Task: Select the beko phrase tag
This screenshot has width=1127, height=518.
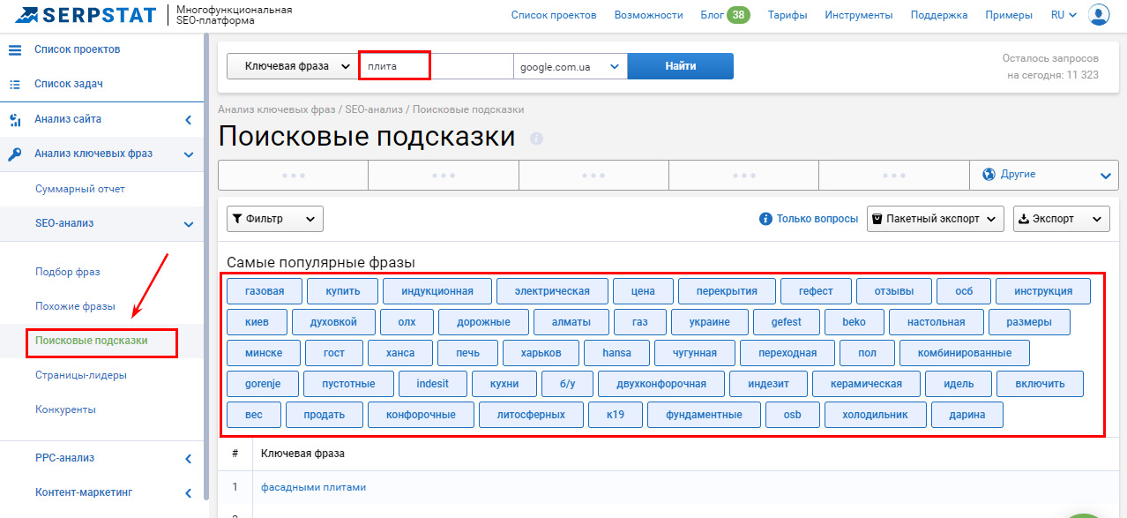Action: (x=855, y=322)
